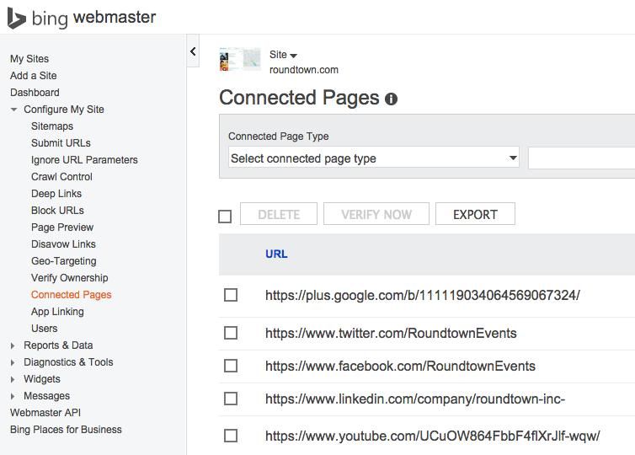Click the Widgets label
Image resolution: width=635 pixels, height=455 pixels.
pyautogui.click(x=42, y=379)
